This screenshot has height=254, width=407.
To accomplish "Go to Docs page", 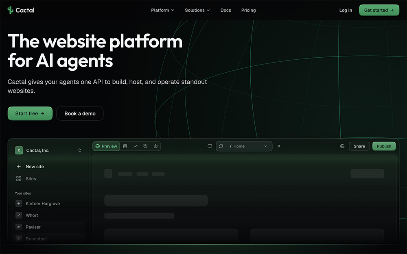I will pos(225,10).
